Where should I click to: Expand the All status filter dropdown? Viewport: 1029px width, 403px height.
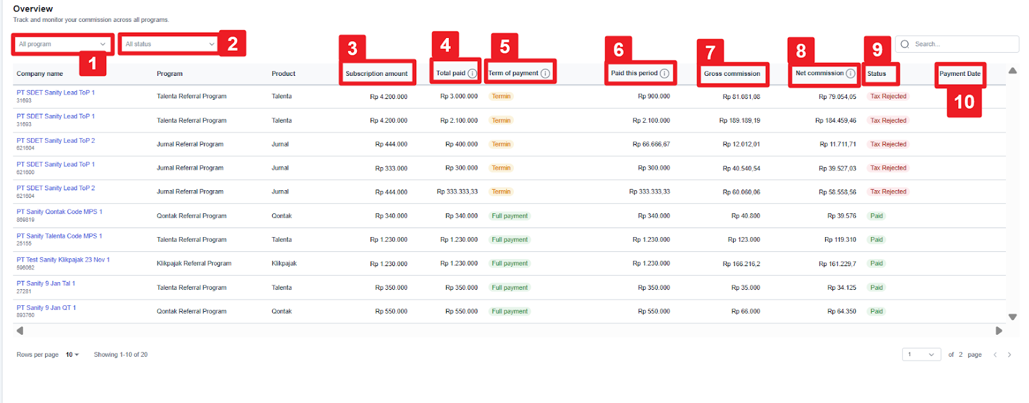[x=170, y=44]
